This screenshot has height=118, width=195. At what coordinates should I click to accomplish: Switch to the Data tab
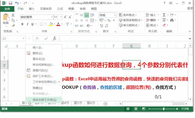point(71,9)
